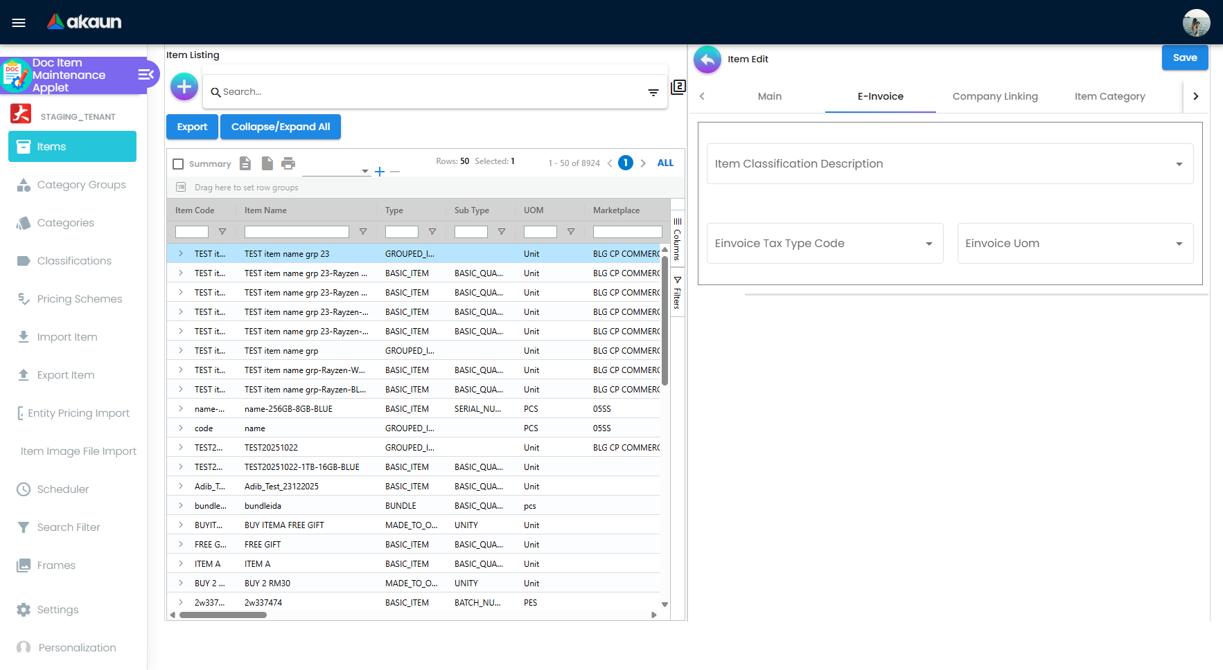Screen dimensions: 1223x670
Task: Click the Collapse/Expand All button
Action: point(280,127)
